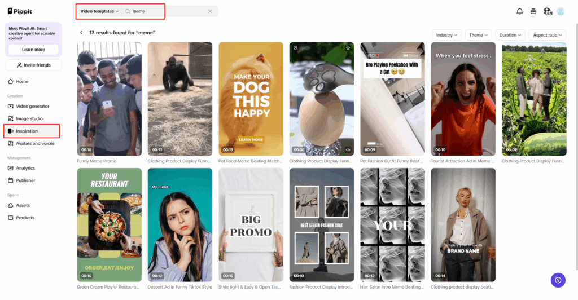Click Style_light & Easy & Open title
Image resolution: width=578 pixels, height=300 pixels.
click(x=249, y=287)
